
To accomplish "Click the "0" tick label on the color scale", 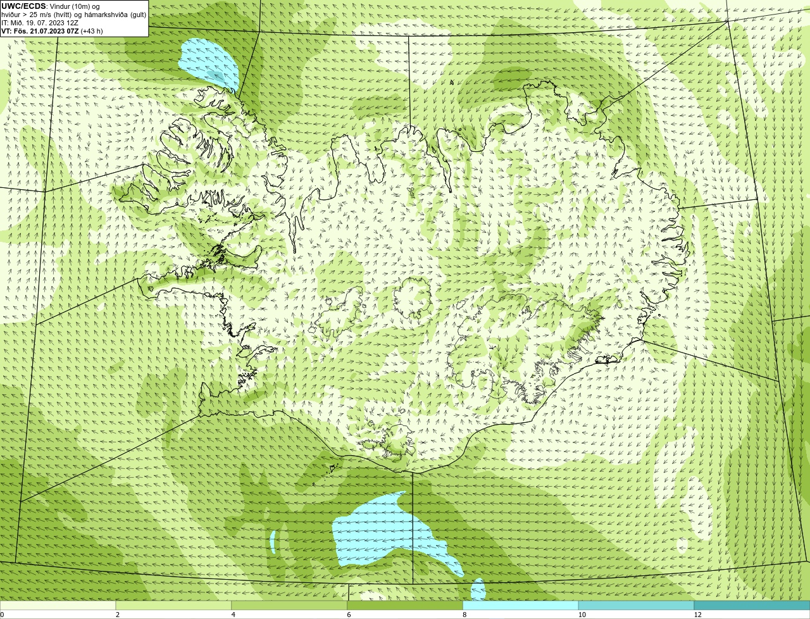I will pyautogui.click(x=2, y=615).
